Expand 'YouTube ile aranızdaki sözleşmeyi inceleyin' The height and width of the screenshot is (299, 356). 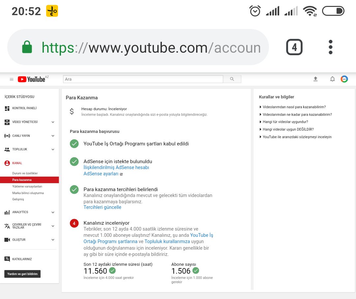coord(295,137)
